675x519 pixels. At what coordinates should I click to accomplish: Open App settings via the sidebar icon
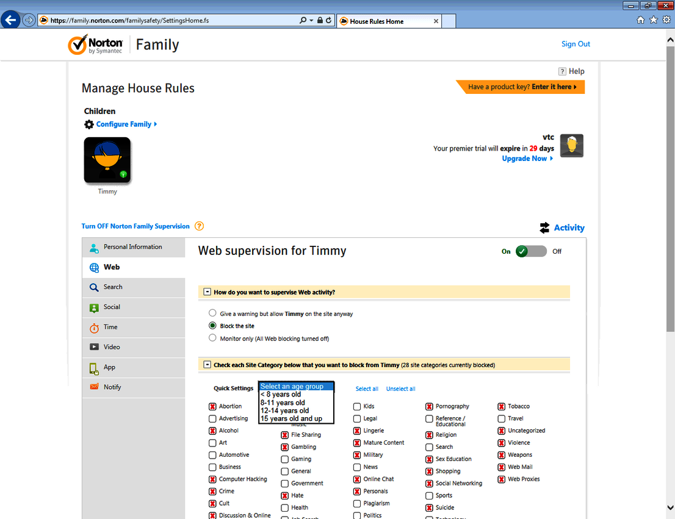point(94,367)
